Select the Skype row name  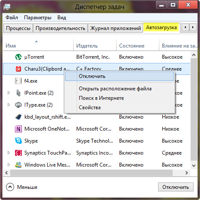tap(31, 141)
